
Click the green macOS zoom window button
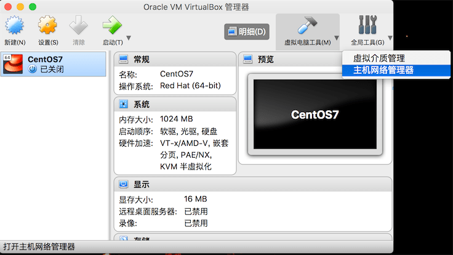tap(33, 7)
